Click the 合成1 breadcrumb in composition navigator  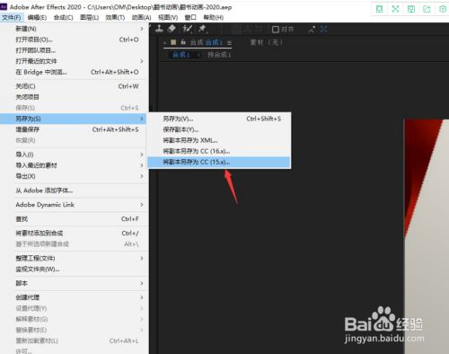[181, 55]
